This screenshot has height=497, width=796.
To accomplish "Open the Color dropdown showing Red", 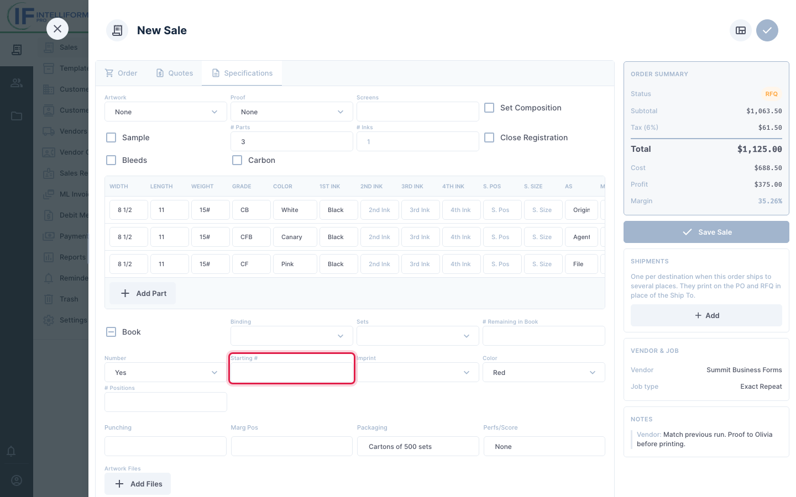I will [x=544, y=372].
